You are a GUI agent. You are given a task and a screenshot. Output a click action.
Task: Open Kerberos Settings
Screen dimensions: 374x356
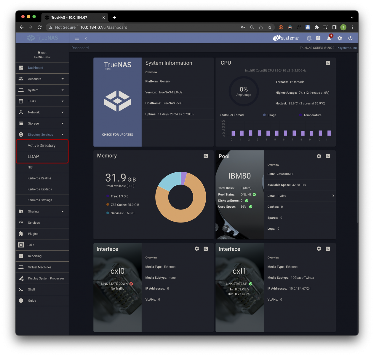[x=42, y=200]
